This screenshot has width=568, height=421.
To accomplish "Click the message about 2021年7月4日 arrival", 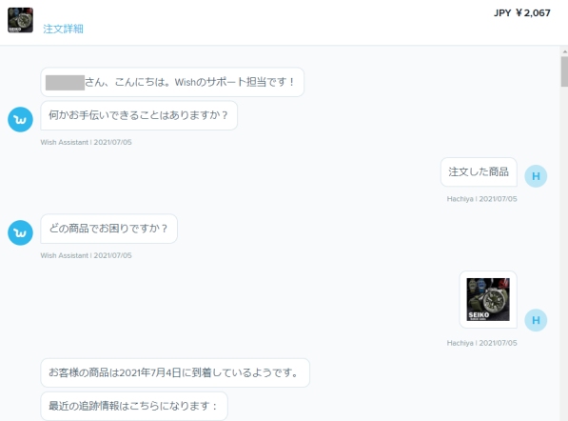I will tap(175, 372).
